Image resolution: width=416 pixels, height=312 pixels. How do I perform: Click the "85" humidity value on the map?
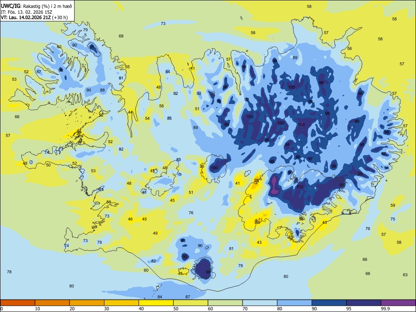(x=169, y=118)
